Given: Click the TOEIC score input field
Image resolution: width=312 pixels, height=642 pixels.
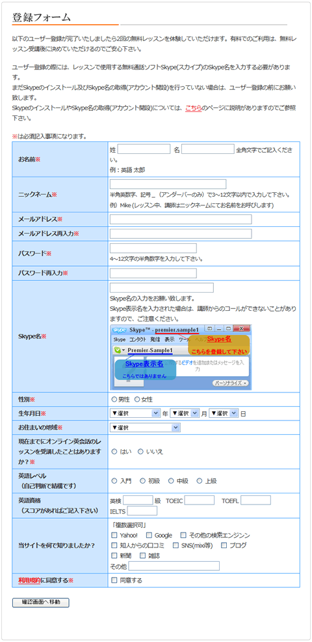Looking at the screenshot, I should click(200, 501).
